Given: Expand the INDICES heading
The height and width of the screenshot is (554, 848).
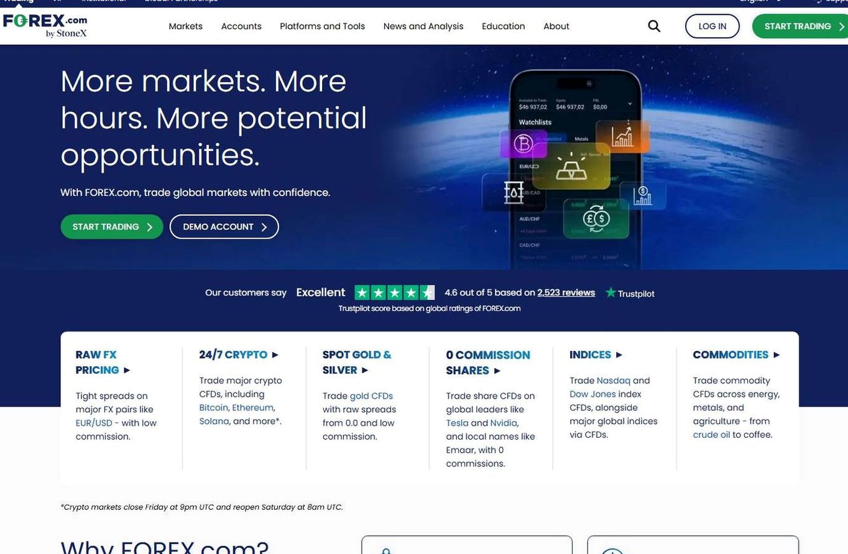Looking at the screenshot, I should tap(596, 355).
